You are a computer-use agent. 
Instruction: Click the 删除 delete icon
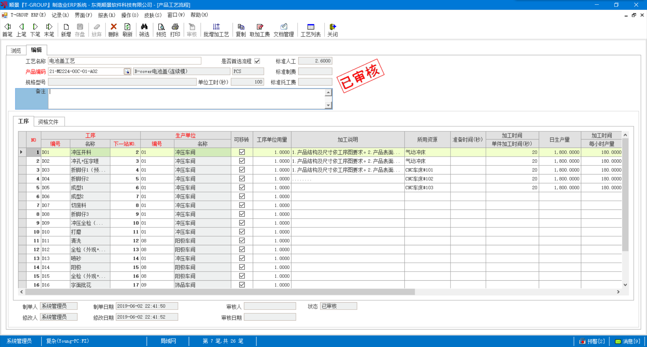pyautogui.click(x=113, y=30)
